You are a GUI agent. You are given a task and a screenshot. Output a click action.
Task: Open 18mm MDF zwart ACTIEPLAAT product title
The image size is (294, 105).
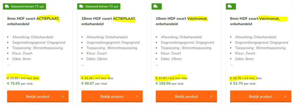[109, 21]
